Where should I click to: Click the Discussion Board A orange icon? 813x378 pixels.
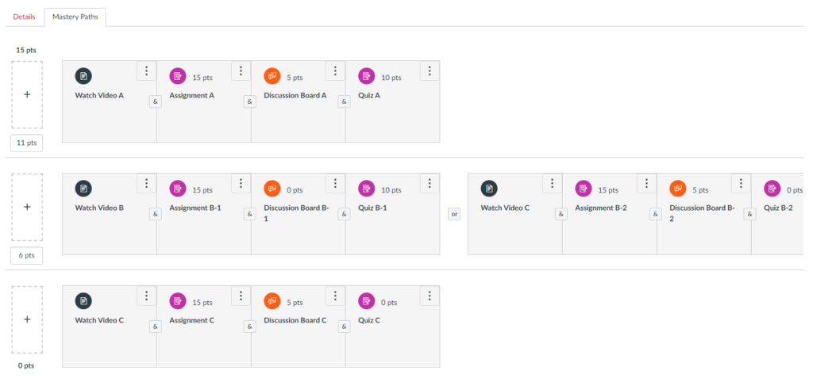click(272, 76)
